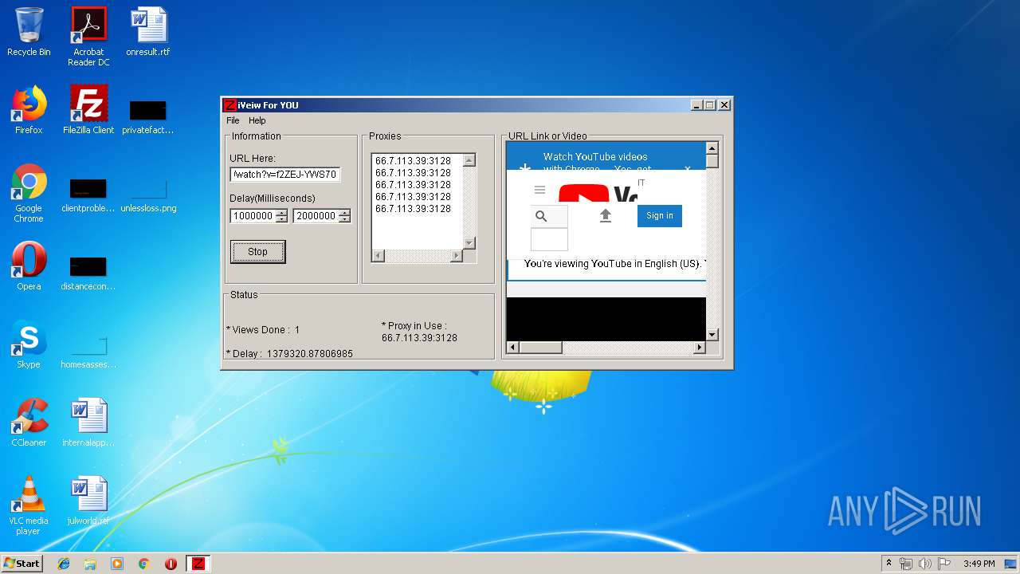Screen dimensions: 1020x574
Task: Select the julworld.rtf desktop file
Action: point(88,501)
